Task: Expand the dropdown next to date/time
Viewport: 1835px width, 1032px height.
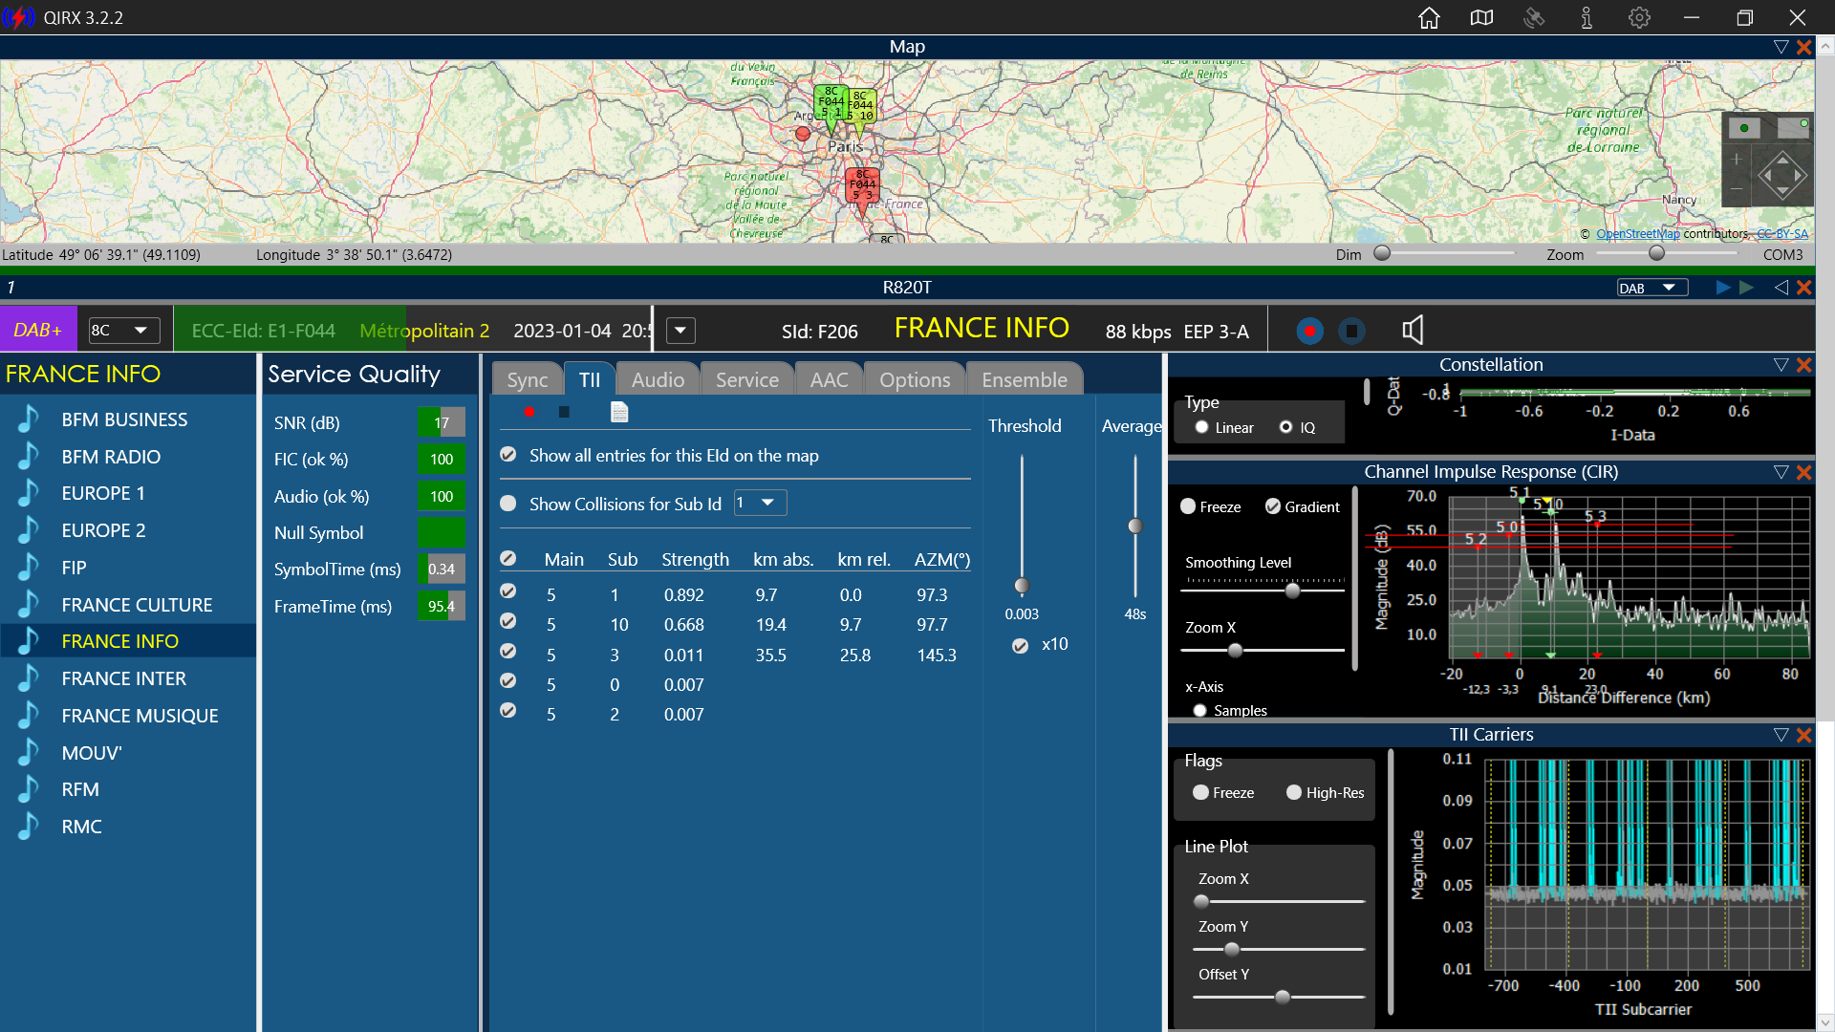Action: click(x=680, y=331)
